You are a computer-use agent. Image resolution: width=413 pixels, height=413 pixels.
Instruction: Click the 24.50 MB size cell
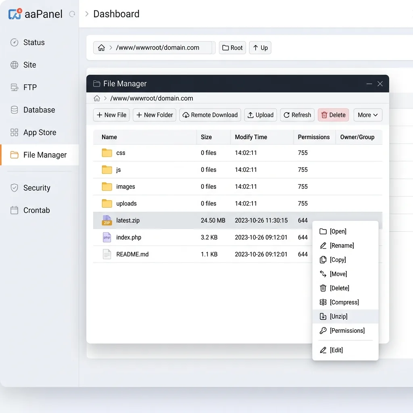pyautogui.click(x=213, y=221)
